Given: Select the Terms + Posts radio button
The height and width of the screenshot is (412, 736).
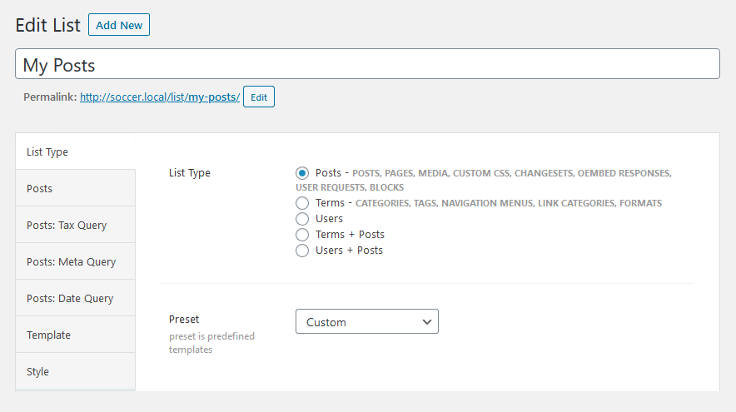Looking at the screenshot, I should [302, 235].
